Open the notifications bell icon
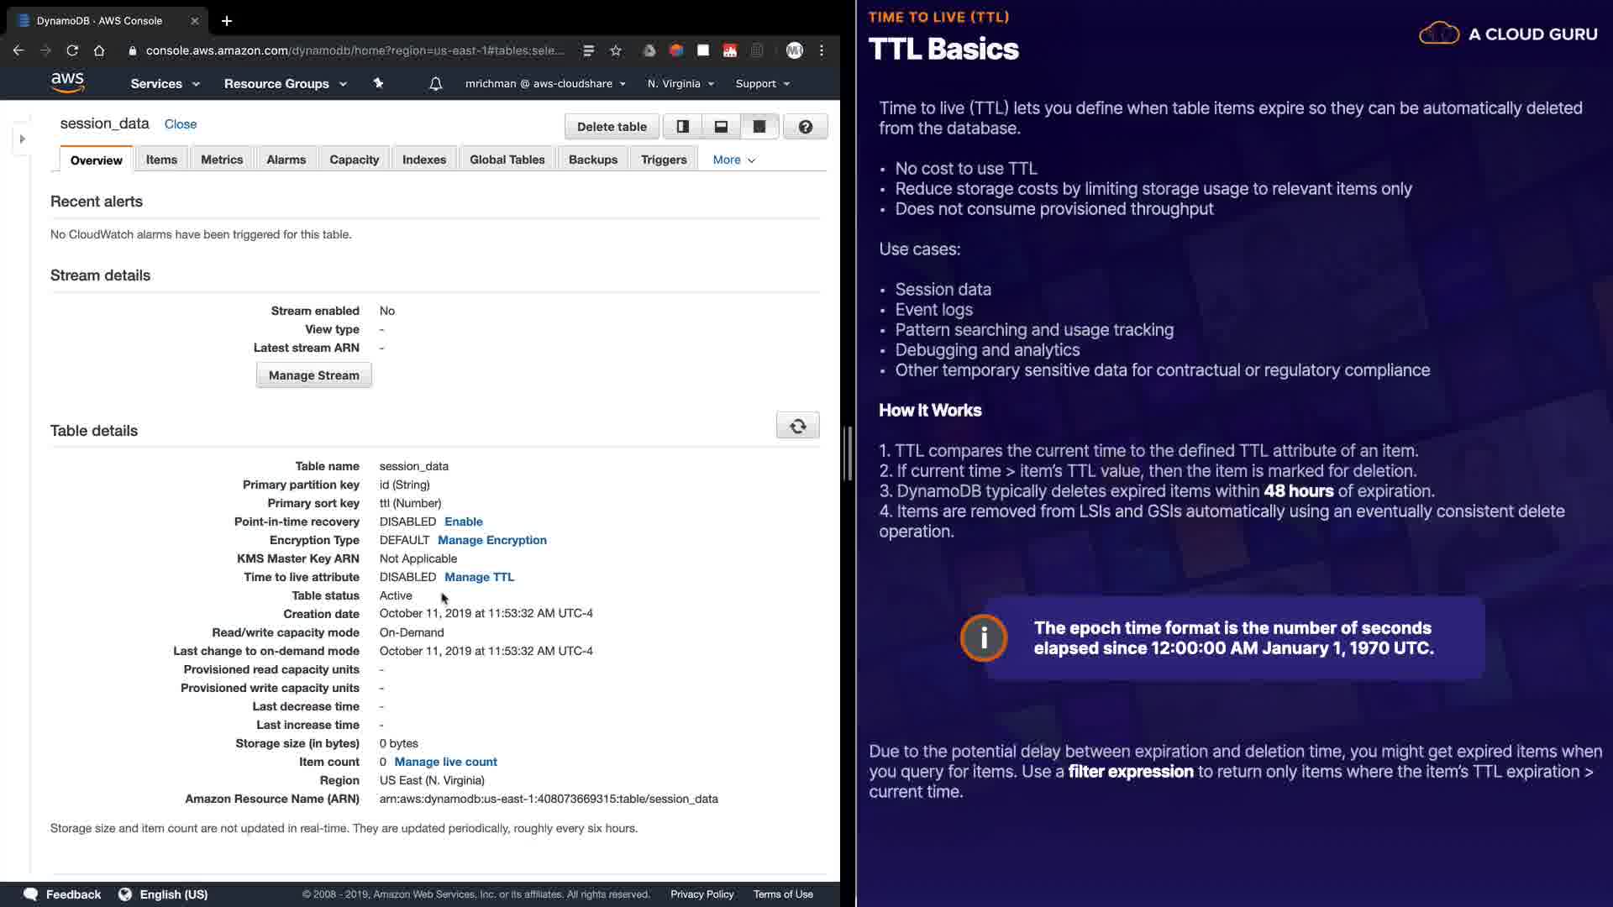The image size is (1613, 907). tap(435, 84)
